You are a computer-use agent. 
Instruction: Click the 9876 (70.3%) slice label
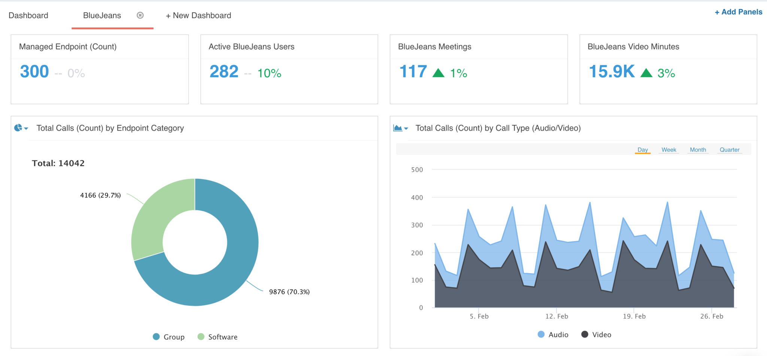point(289,292)
